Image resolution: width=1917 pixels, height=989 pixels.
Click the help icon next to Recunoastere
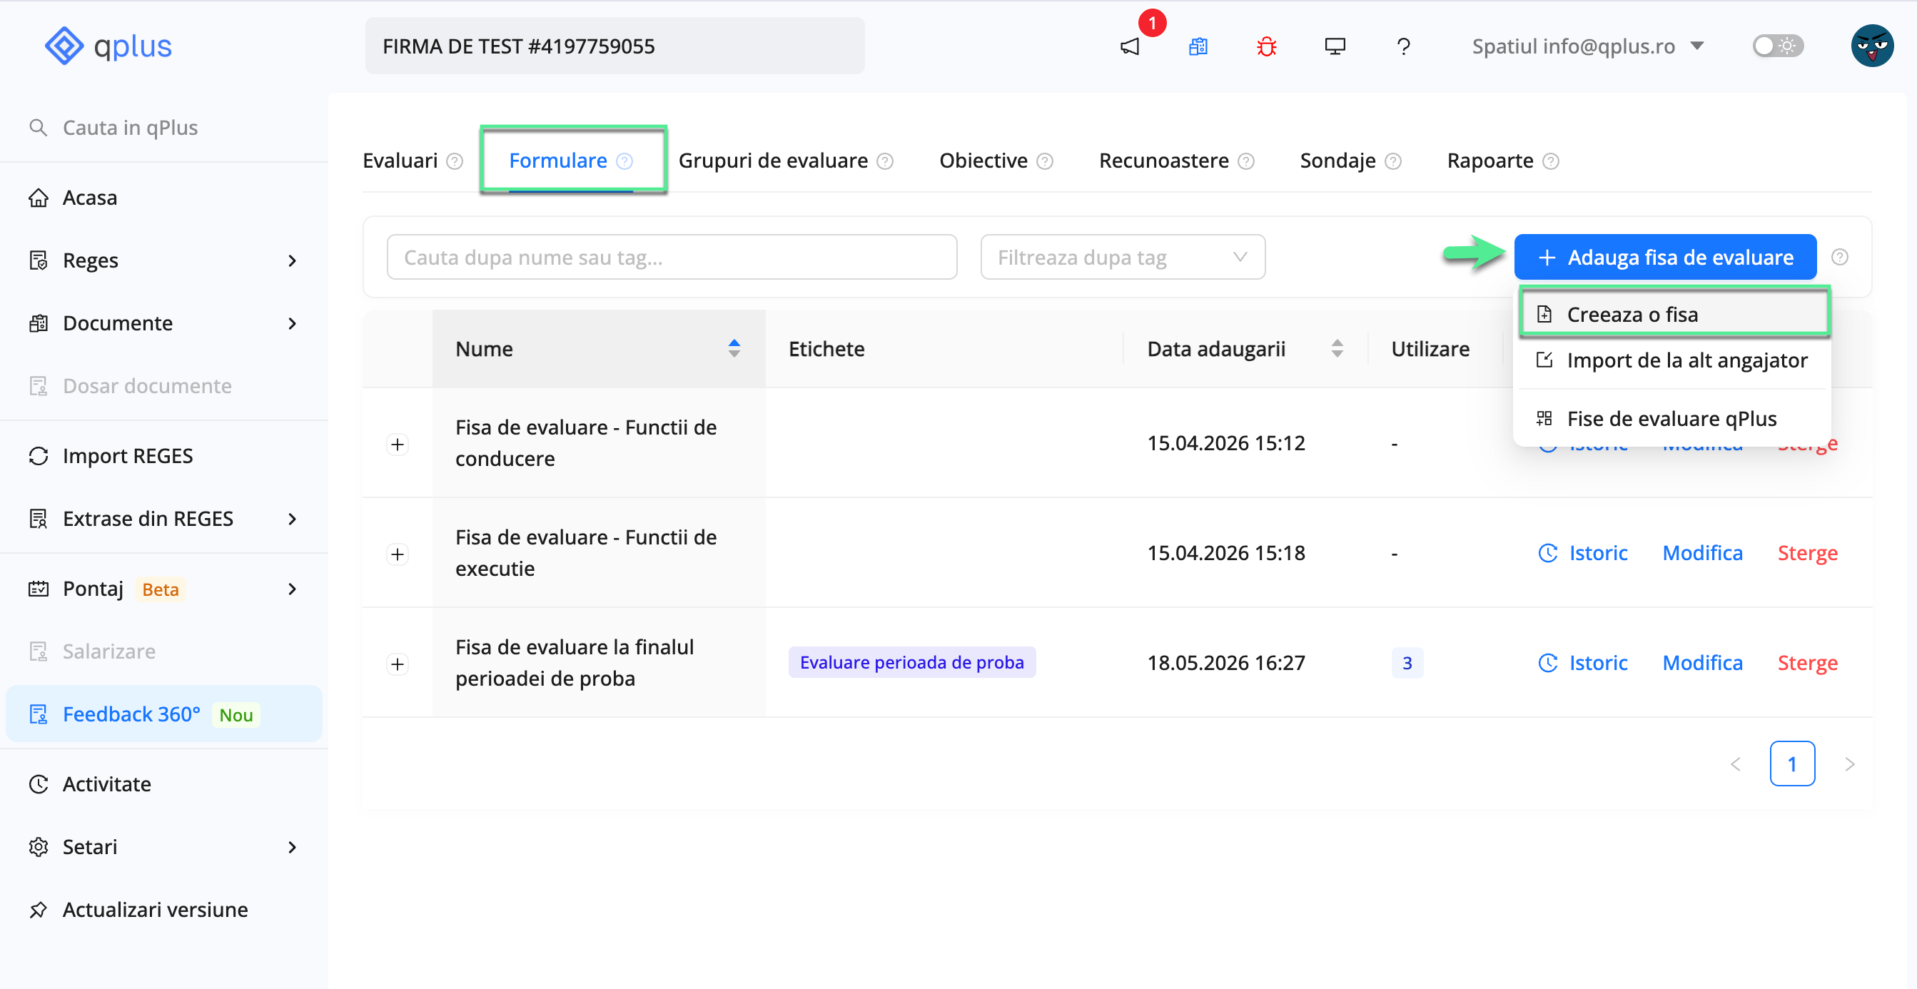pyautogui.click(x=1245, y=161)
